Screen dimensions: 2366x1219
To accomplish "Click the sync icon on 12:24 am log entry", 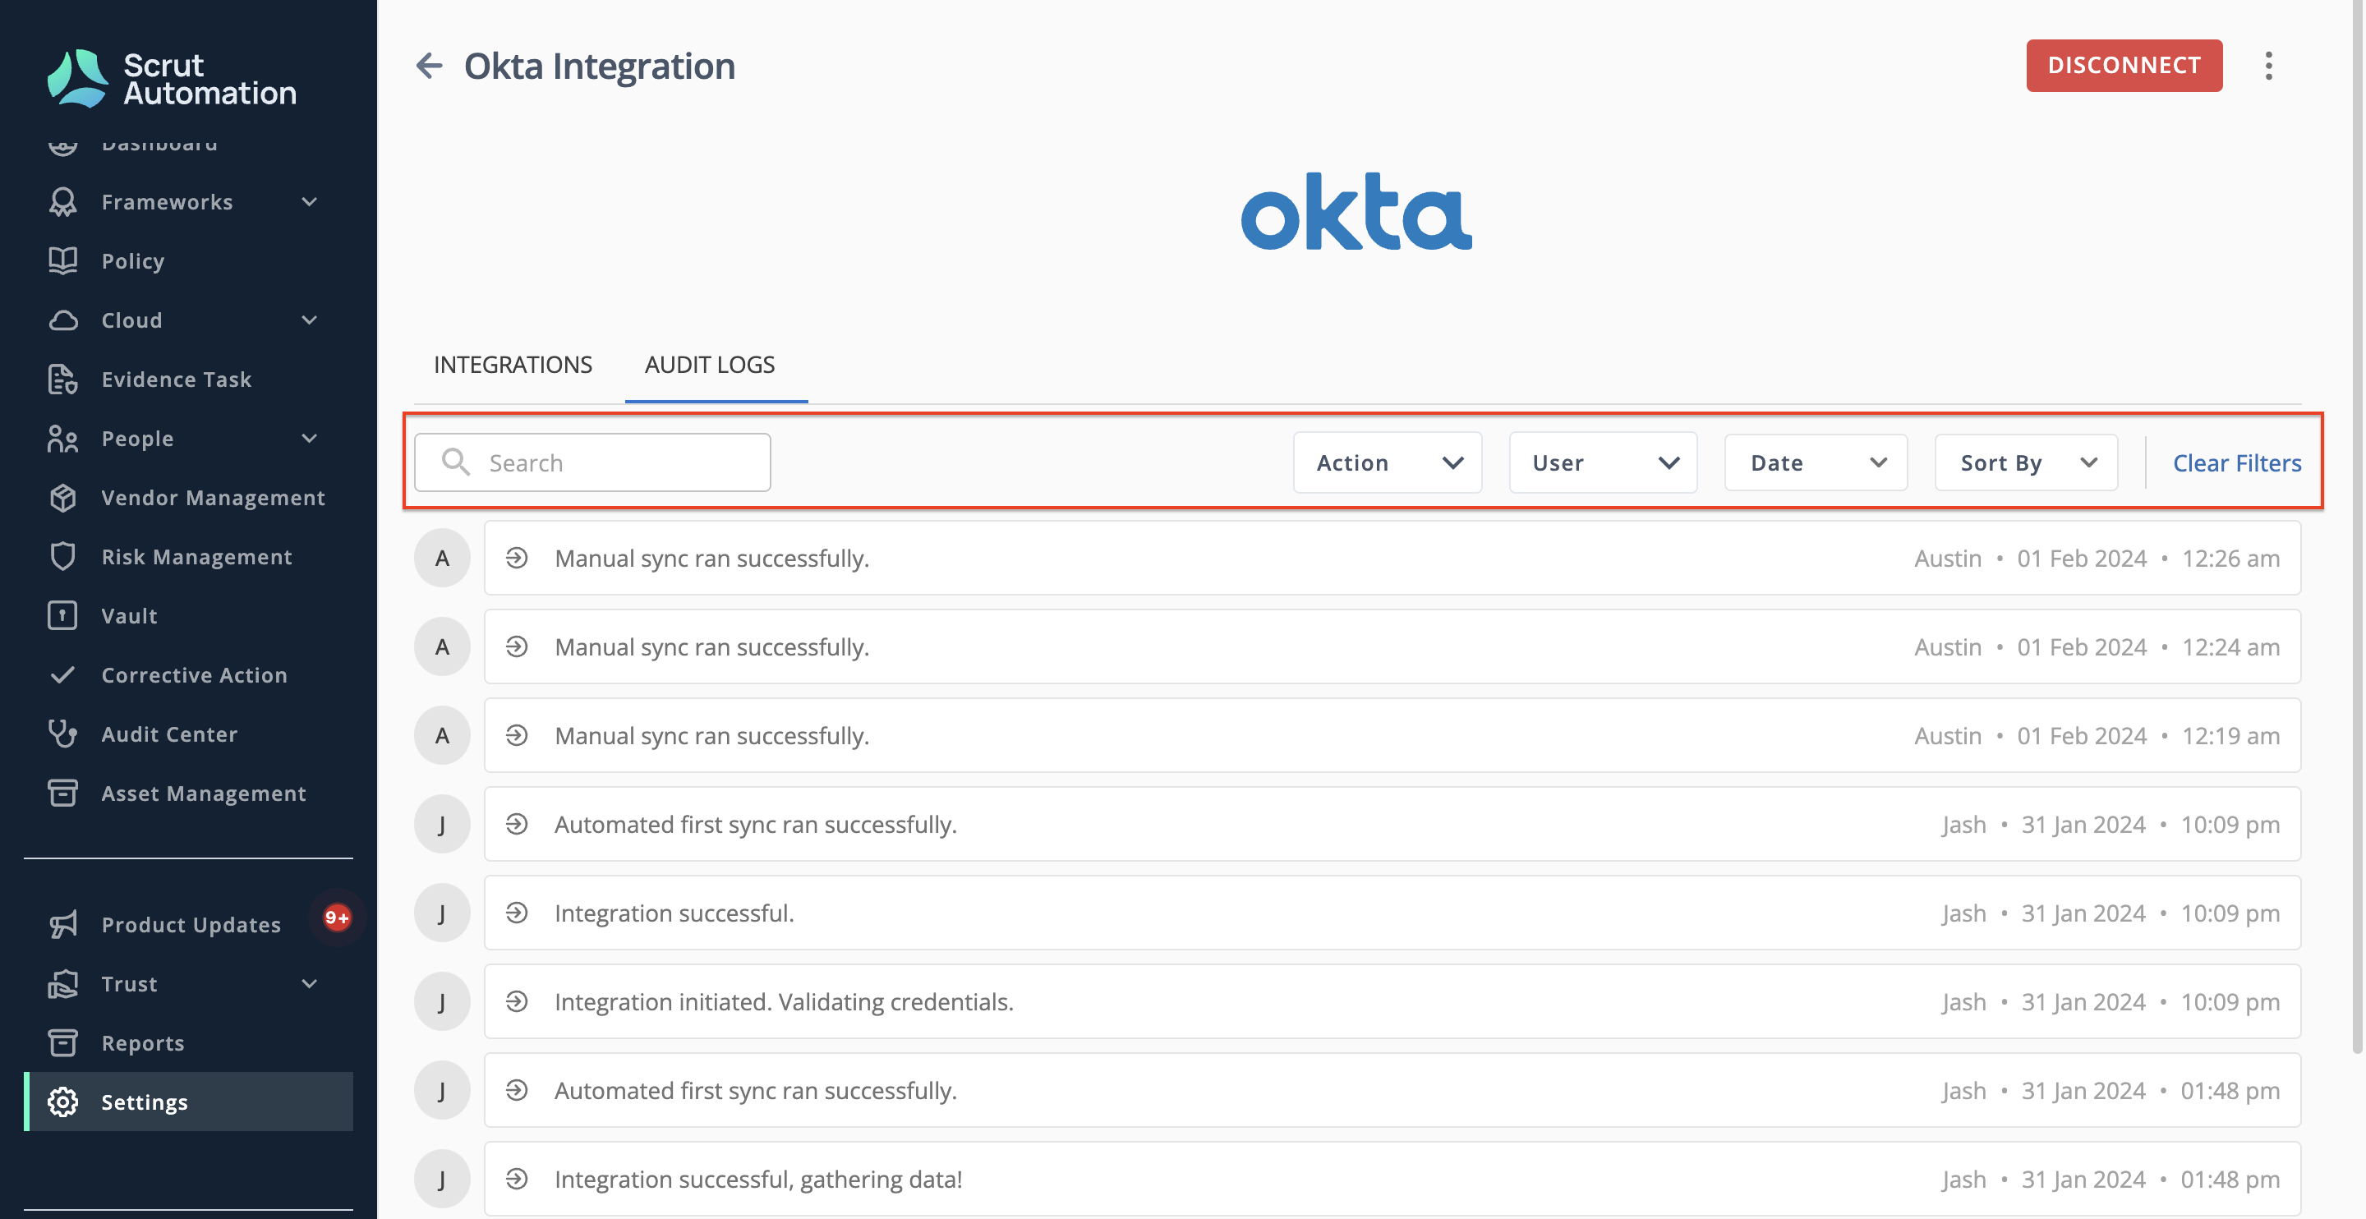I will 517,646.
